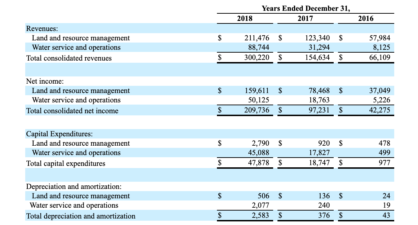Click the Net income section label

(x=39, y=81)
